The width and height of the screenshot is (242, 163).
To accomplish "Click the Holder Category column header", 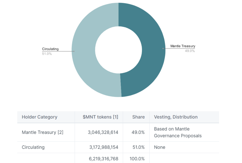I will coord(39,117).
